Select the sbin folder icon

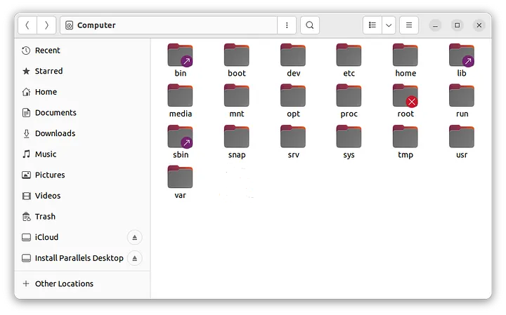[181, 138]
